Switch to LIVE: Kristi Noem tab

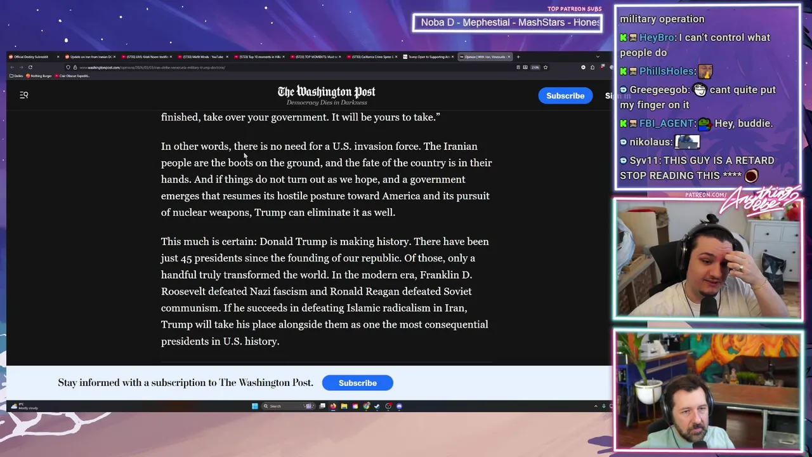(147, 56)
